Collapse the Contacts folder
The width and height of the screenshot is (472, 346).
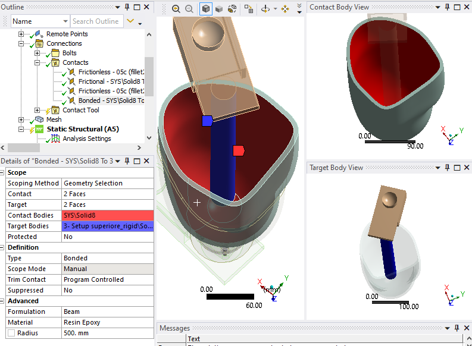click(x=37, y=62)
